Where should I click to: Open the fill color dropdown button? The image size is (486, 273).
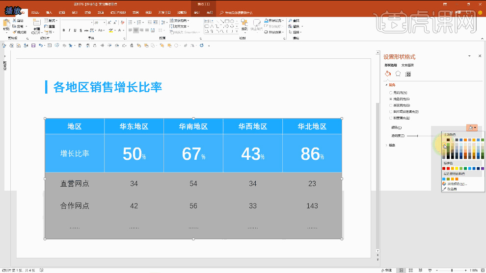[471, 127]
